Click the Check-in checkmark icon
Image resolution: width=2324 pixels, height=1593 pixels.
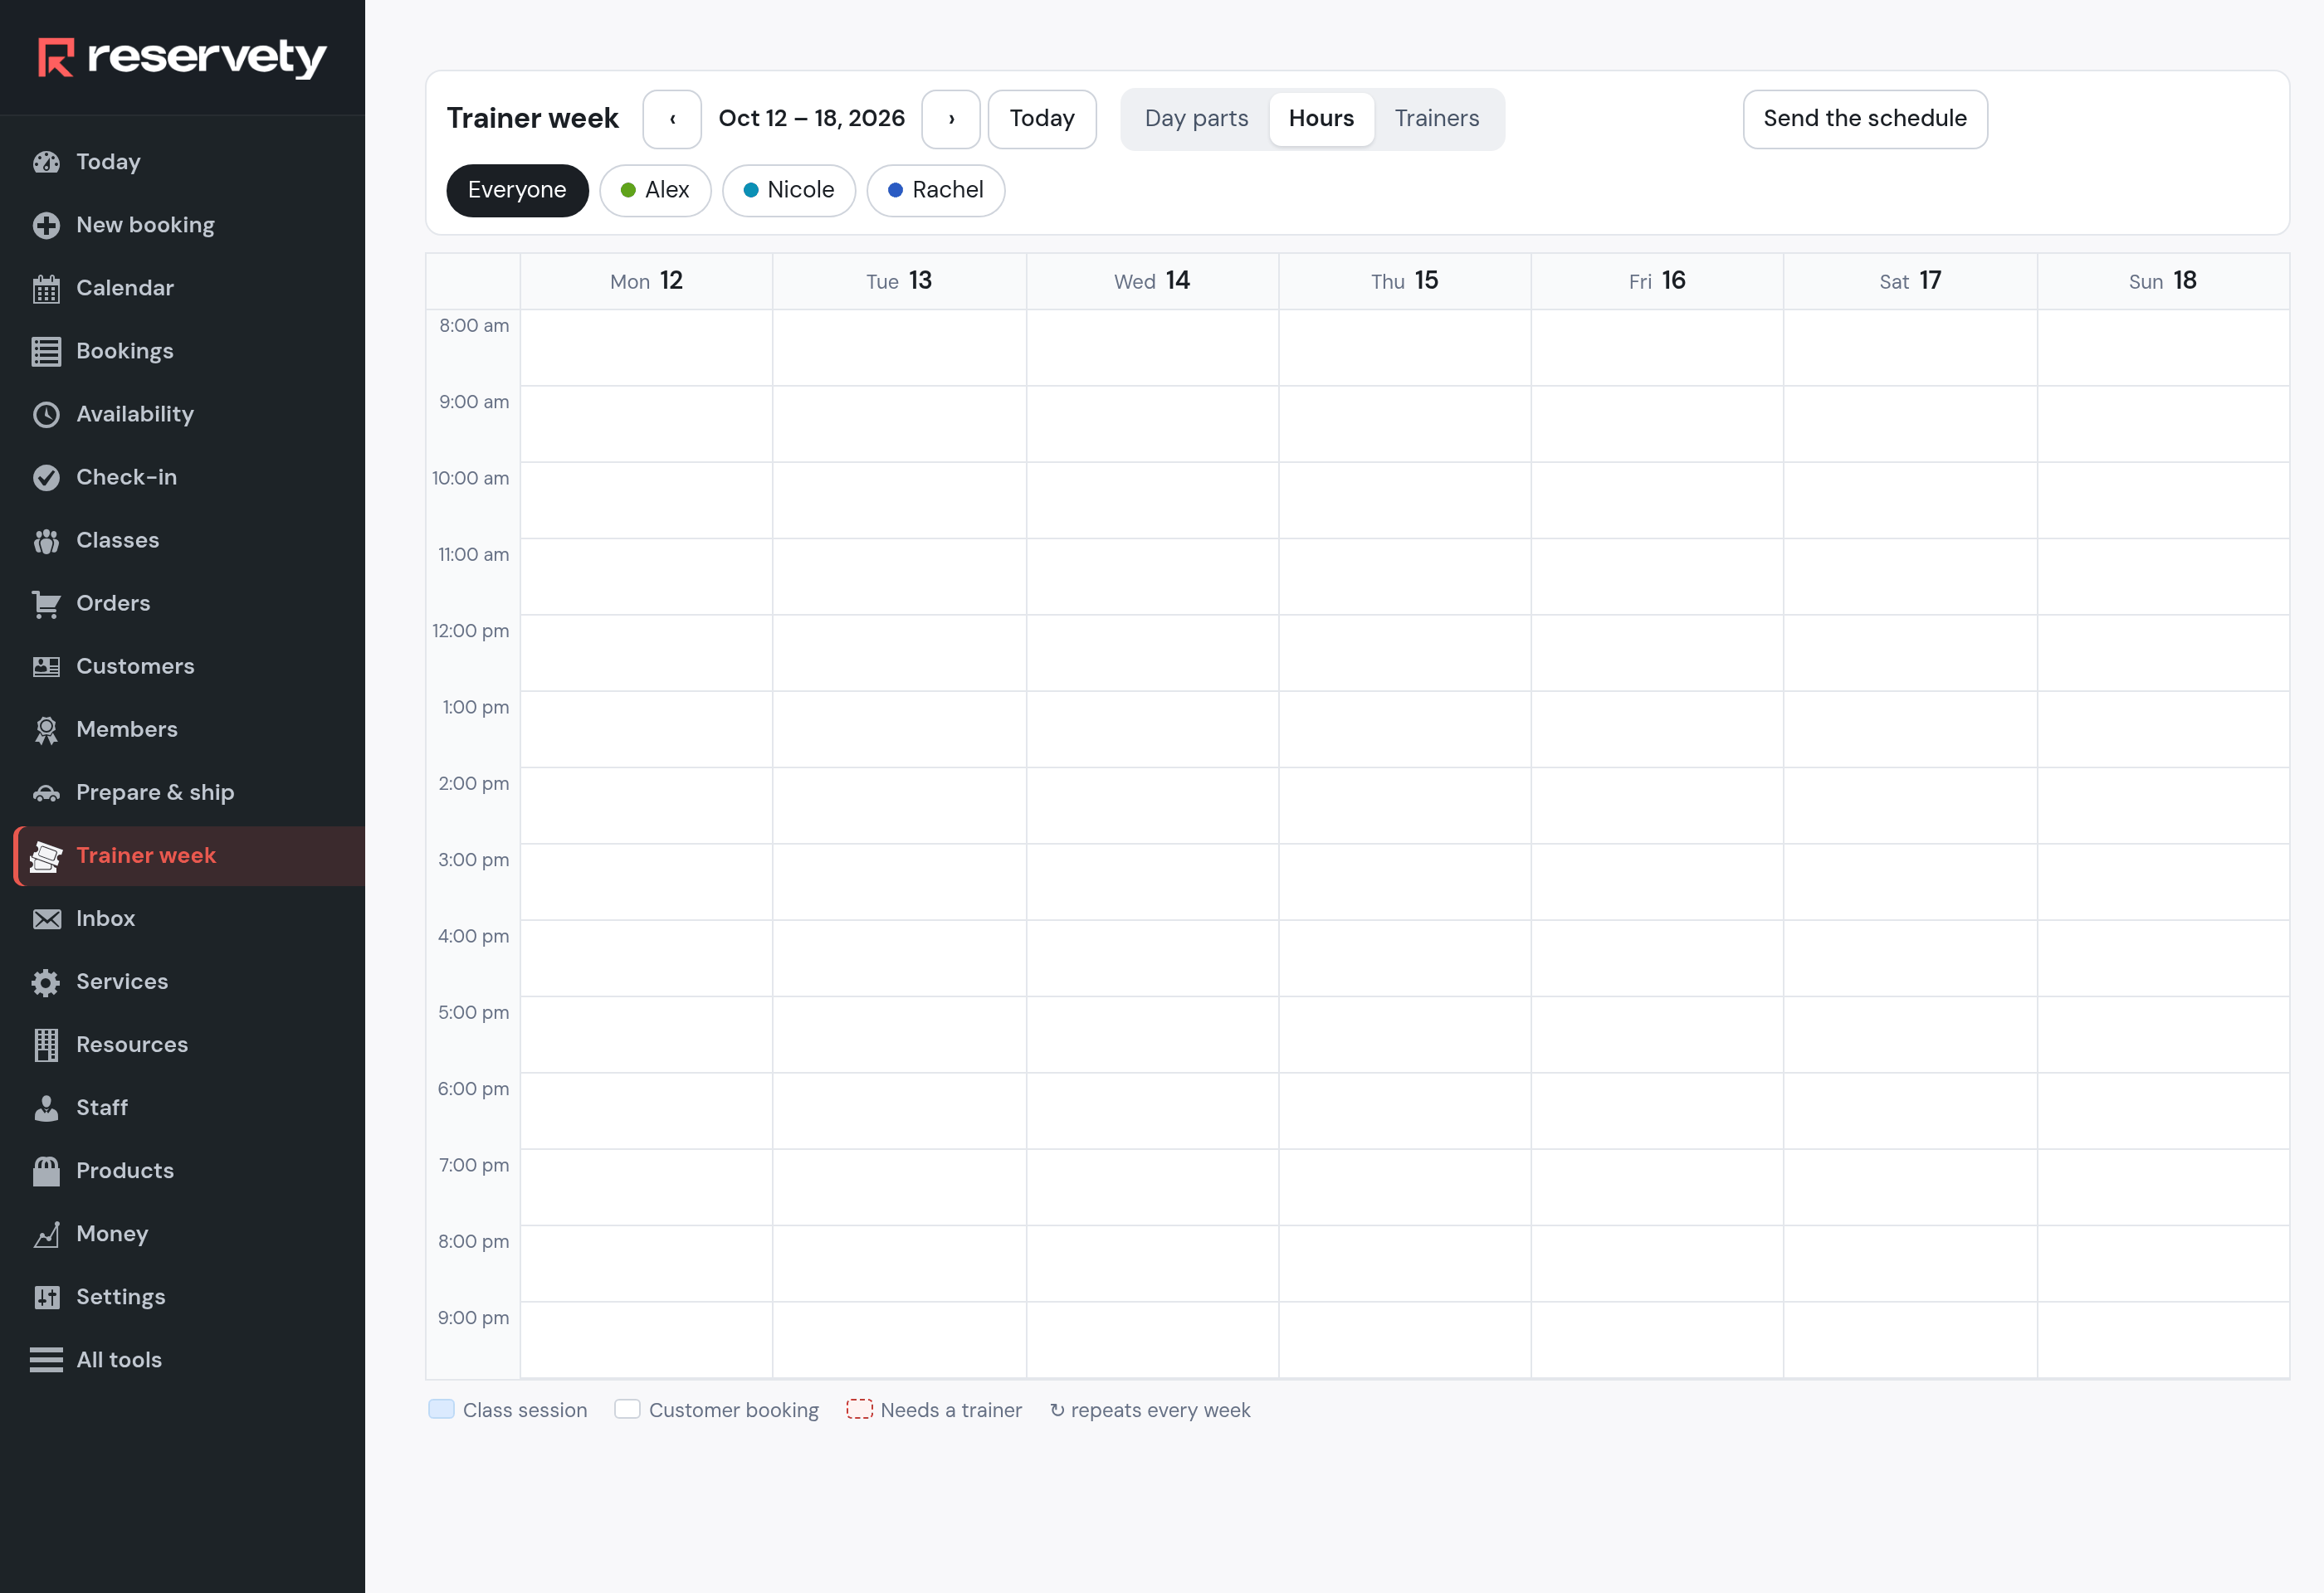pos(46,477)
